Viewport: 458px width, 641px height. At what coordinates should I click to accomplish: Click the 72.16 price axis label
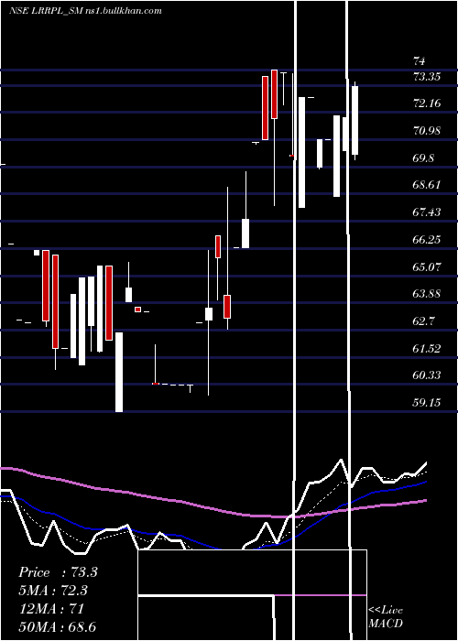pyautogui.click(x=427, y=103)
